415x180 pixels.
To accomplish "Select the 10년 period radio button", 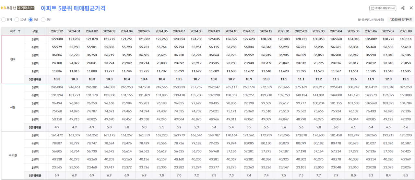I will point(17,19).
